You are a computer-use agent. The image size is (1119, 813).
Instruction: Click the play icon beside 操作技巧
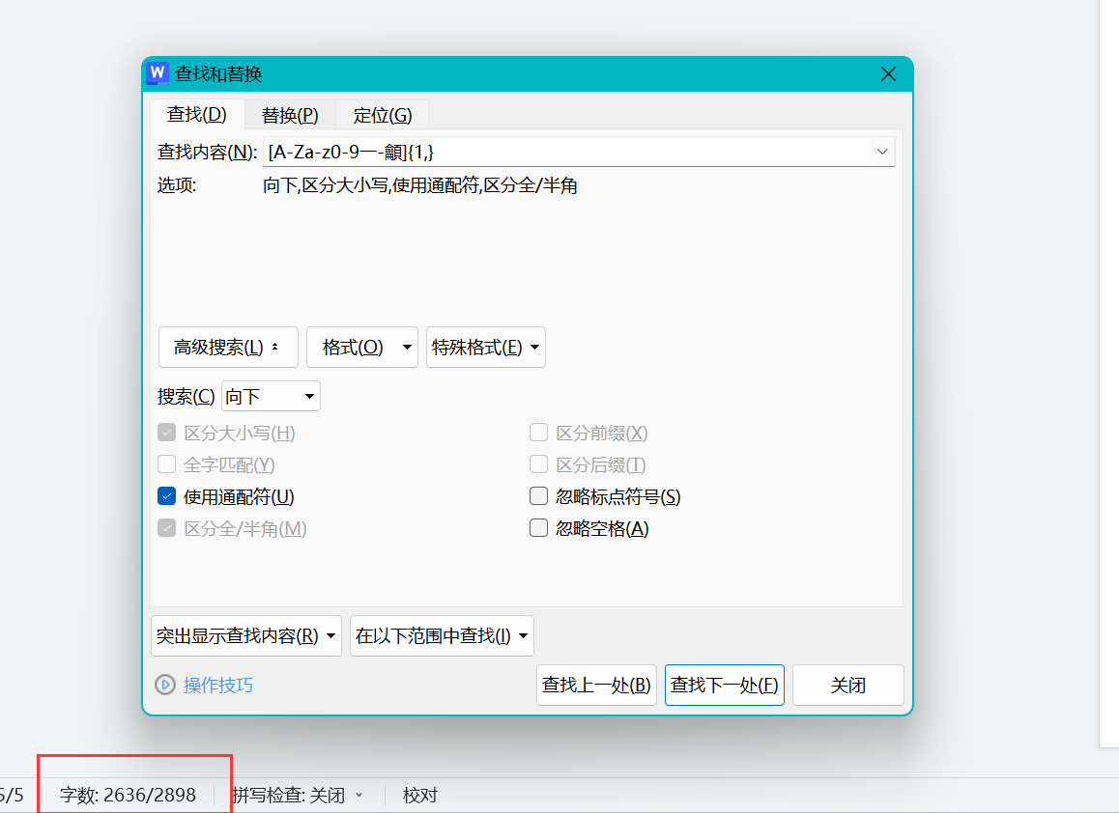(165, 685)
